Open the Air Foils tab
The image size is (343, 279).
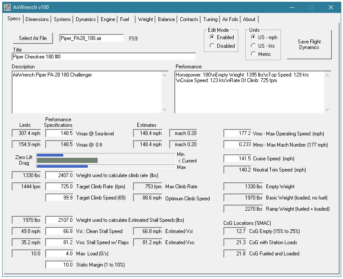tap(230, 19)
